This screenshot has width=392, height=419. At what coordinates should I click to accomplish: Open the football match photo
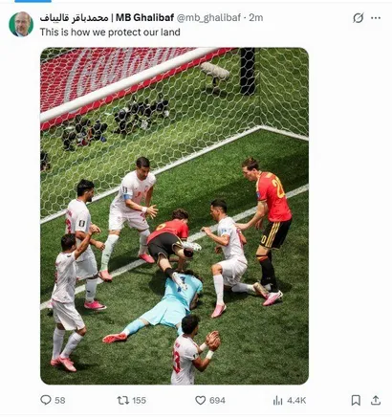tap(174, 216)
